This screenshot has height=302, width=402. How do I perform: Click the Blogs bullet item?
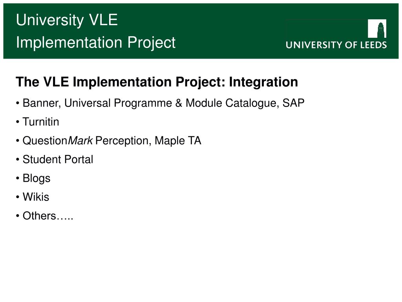pos(37,179)
